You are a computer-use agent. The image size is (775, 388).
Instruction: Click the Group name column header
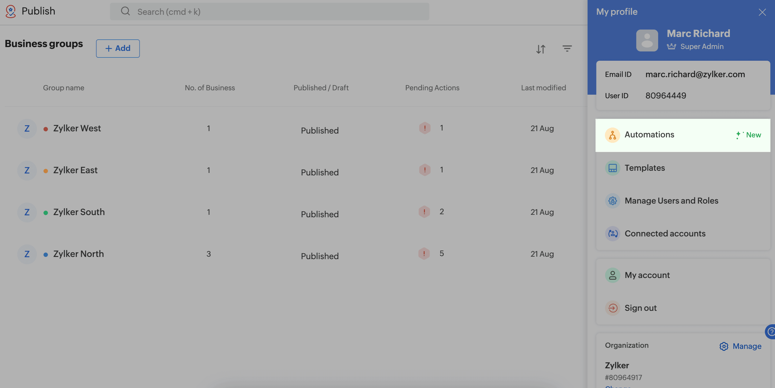(63, 88)
